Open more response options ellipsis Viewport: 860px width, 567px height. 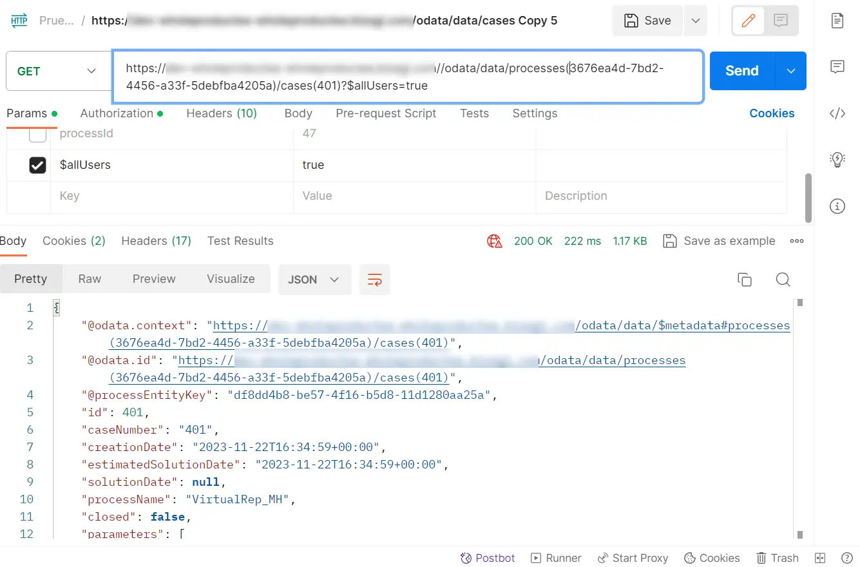pos(797,241)
